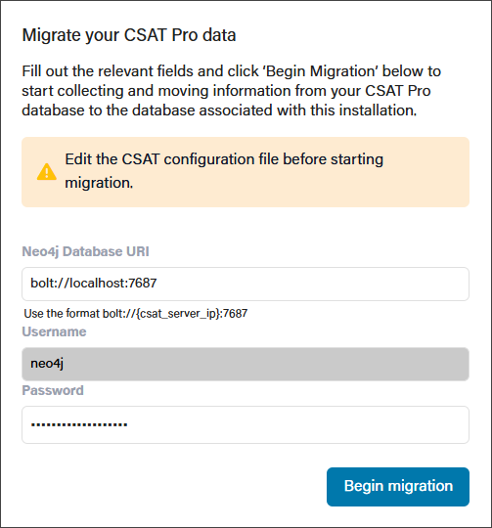Click the Password field label
The height and width of the screenshot is (528, 492).
pyautogui.click(x=53, y=390)
